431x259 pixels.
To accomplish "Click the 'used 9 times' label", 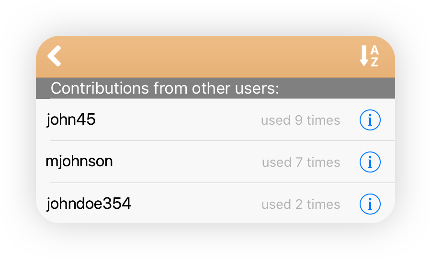I will [300, 120].
